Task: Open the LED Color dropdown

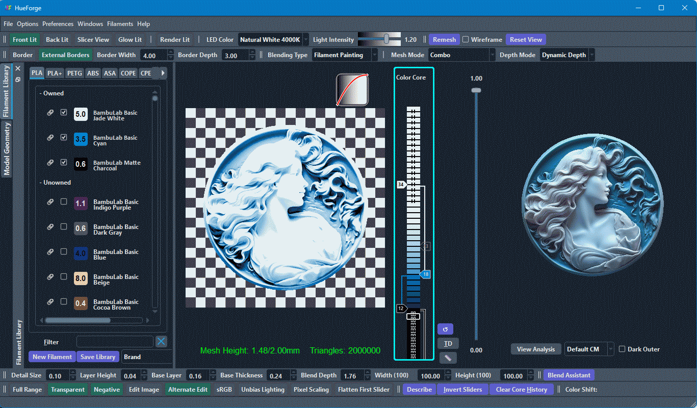Action: click(x=273, y=40)
